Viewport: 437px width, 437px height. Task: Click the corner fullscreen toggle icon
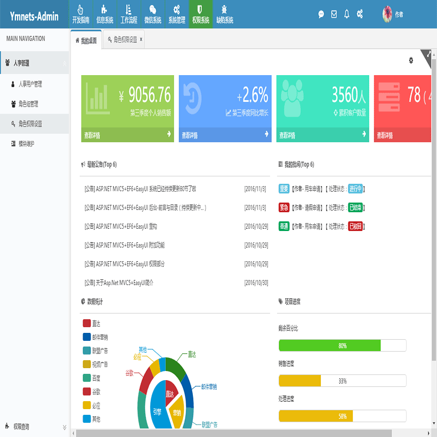coord(428,55)
